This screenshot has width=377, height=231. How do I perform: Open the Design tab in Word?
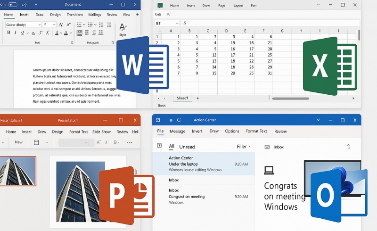pyautogui.click(x=55, y=15)
